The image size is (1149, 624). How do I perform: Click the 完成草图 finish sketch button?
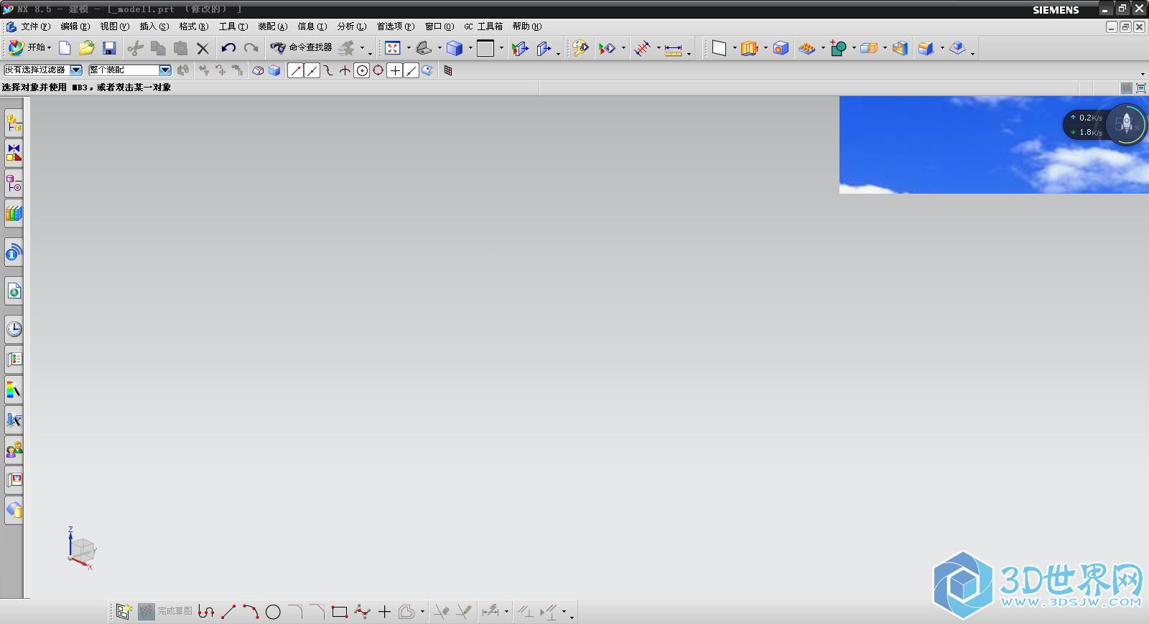click(x=166, y=612)
